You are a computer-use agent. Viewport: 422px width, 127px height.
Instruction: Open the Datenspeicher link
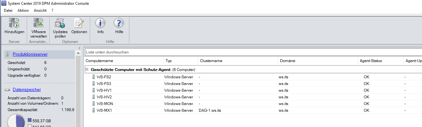pyautogui.click(x=27, y=90)
